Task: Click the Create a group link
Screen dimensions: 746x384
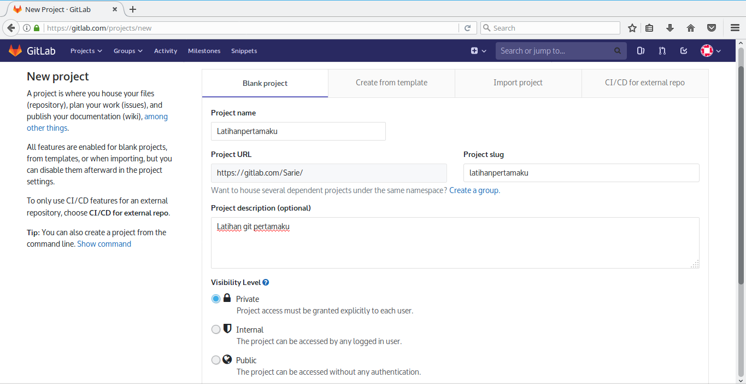Action: tap(474, 190)
